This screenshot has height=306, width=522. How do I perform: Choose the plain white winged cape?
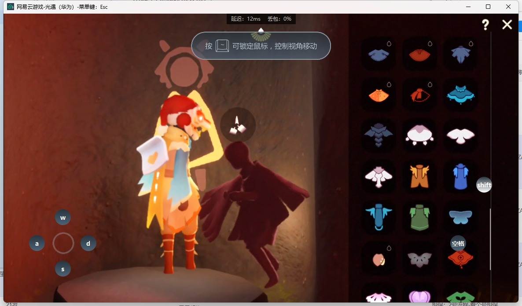[x=460, y=136]
